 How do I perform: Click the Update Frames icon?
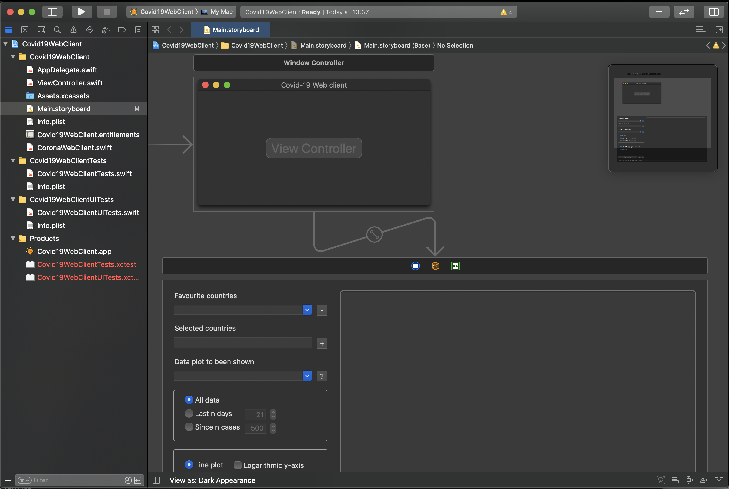[x=661, y=480]
